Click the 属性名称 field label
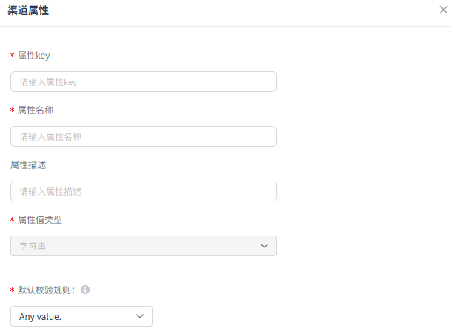 point(35,110)
